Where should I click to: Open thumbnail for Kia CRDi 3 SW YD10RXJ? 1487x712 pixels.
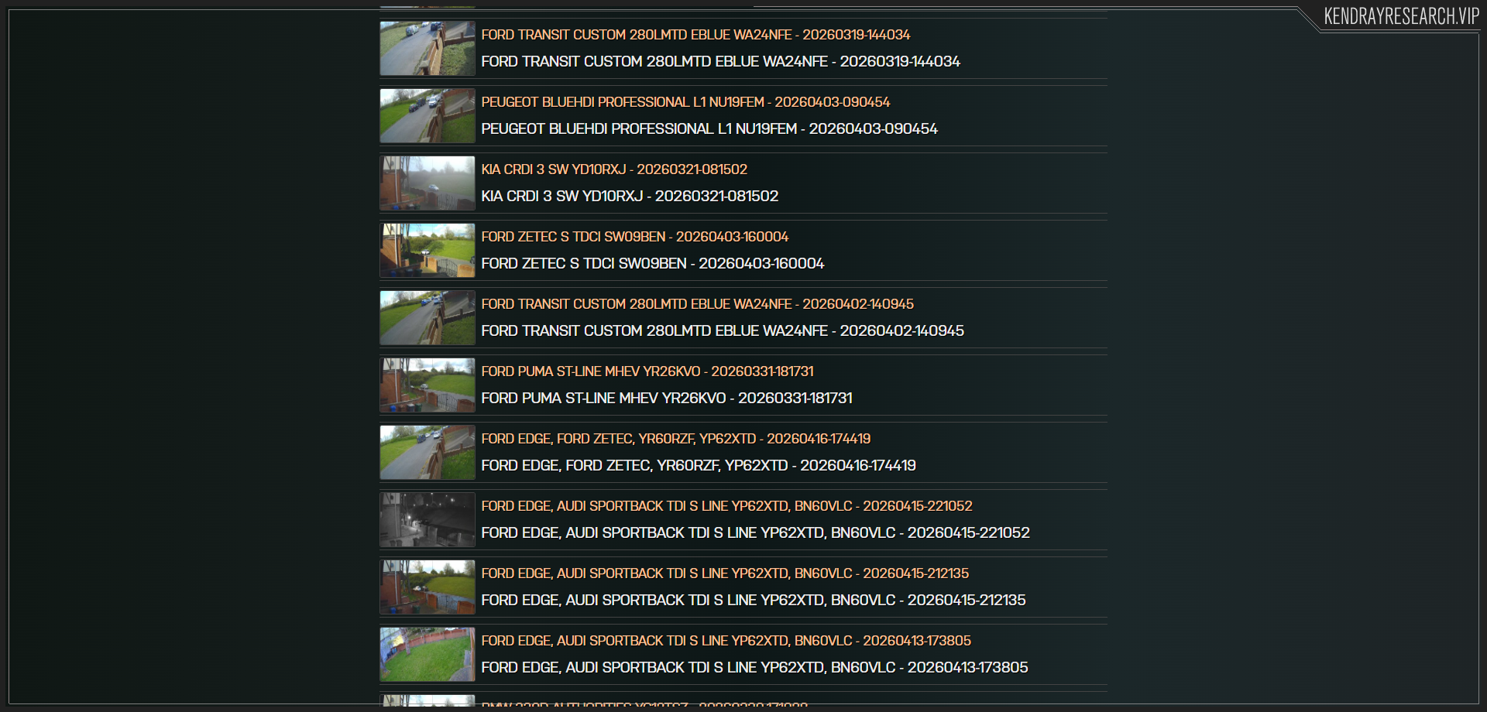click(x=428, y=183)
